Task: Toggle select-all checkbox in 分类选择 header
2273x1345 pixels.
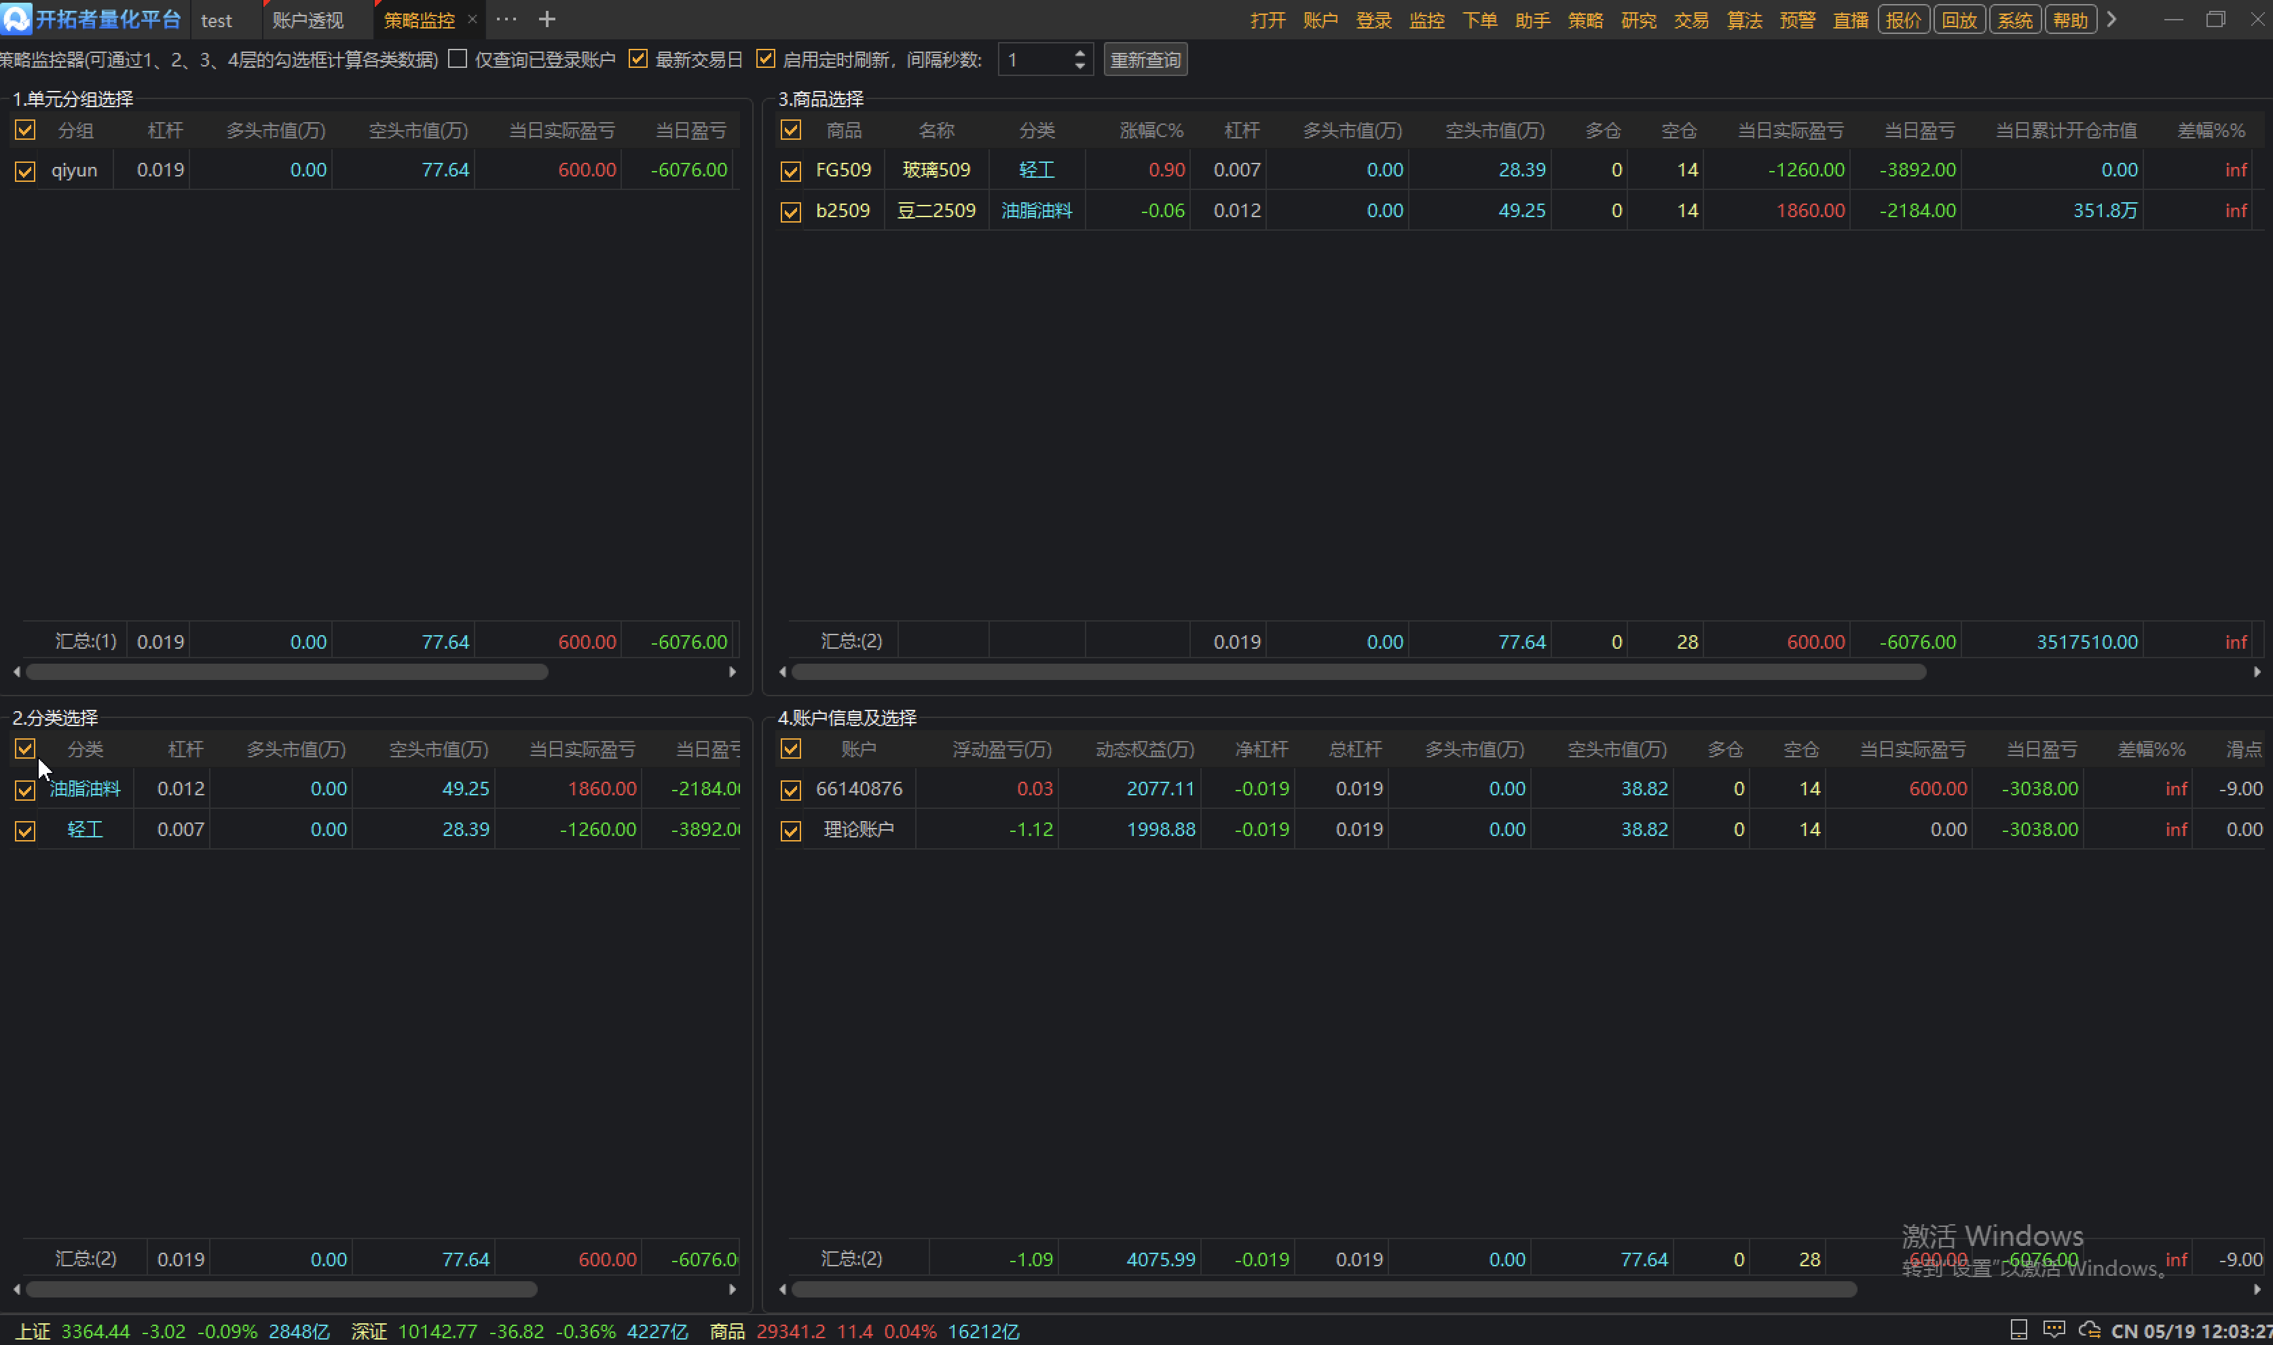Action: click(25, 749)
